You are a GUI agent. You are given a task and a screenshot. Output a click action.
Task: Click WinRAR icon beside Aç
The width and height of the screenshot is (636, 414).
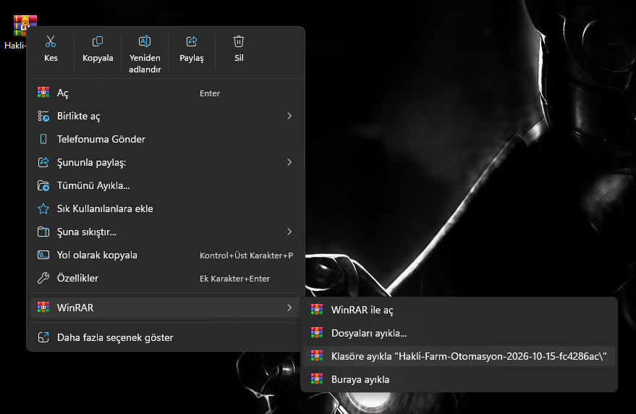(x=43, y=93)
